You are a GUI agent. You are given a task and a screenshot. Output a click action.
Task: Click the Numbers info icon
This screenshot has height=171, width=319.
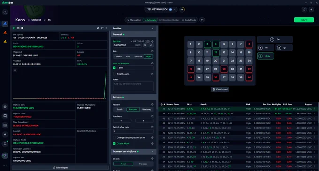[x=152, y=116]
